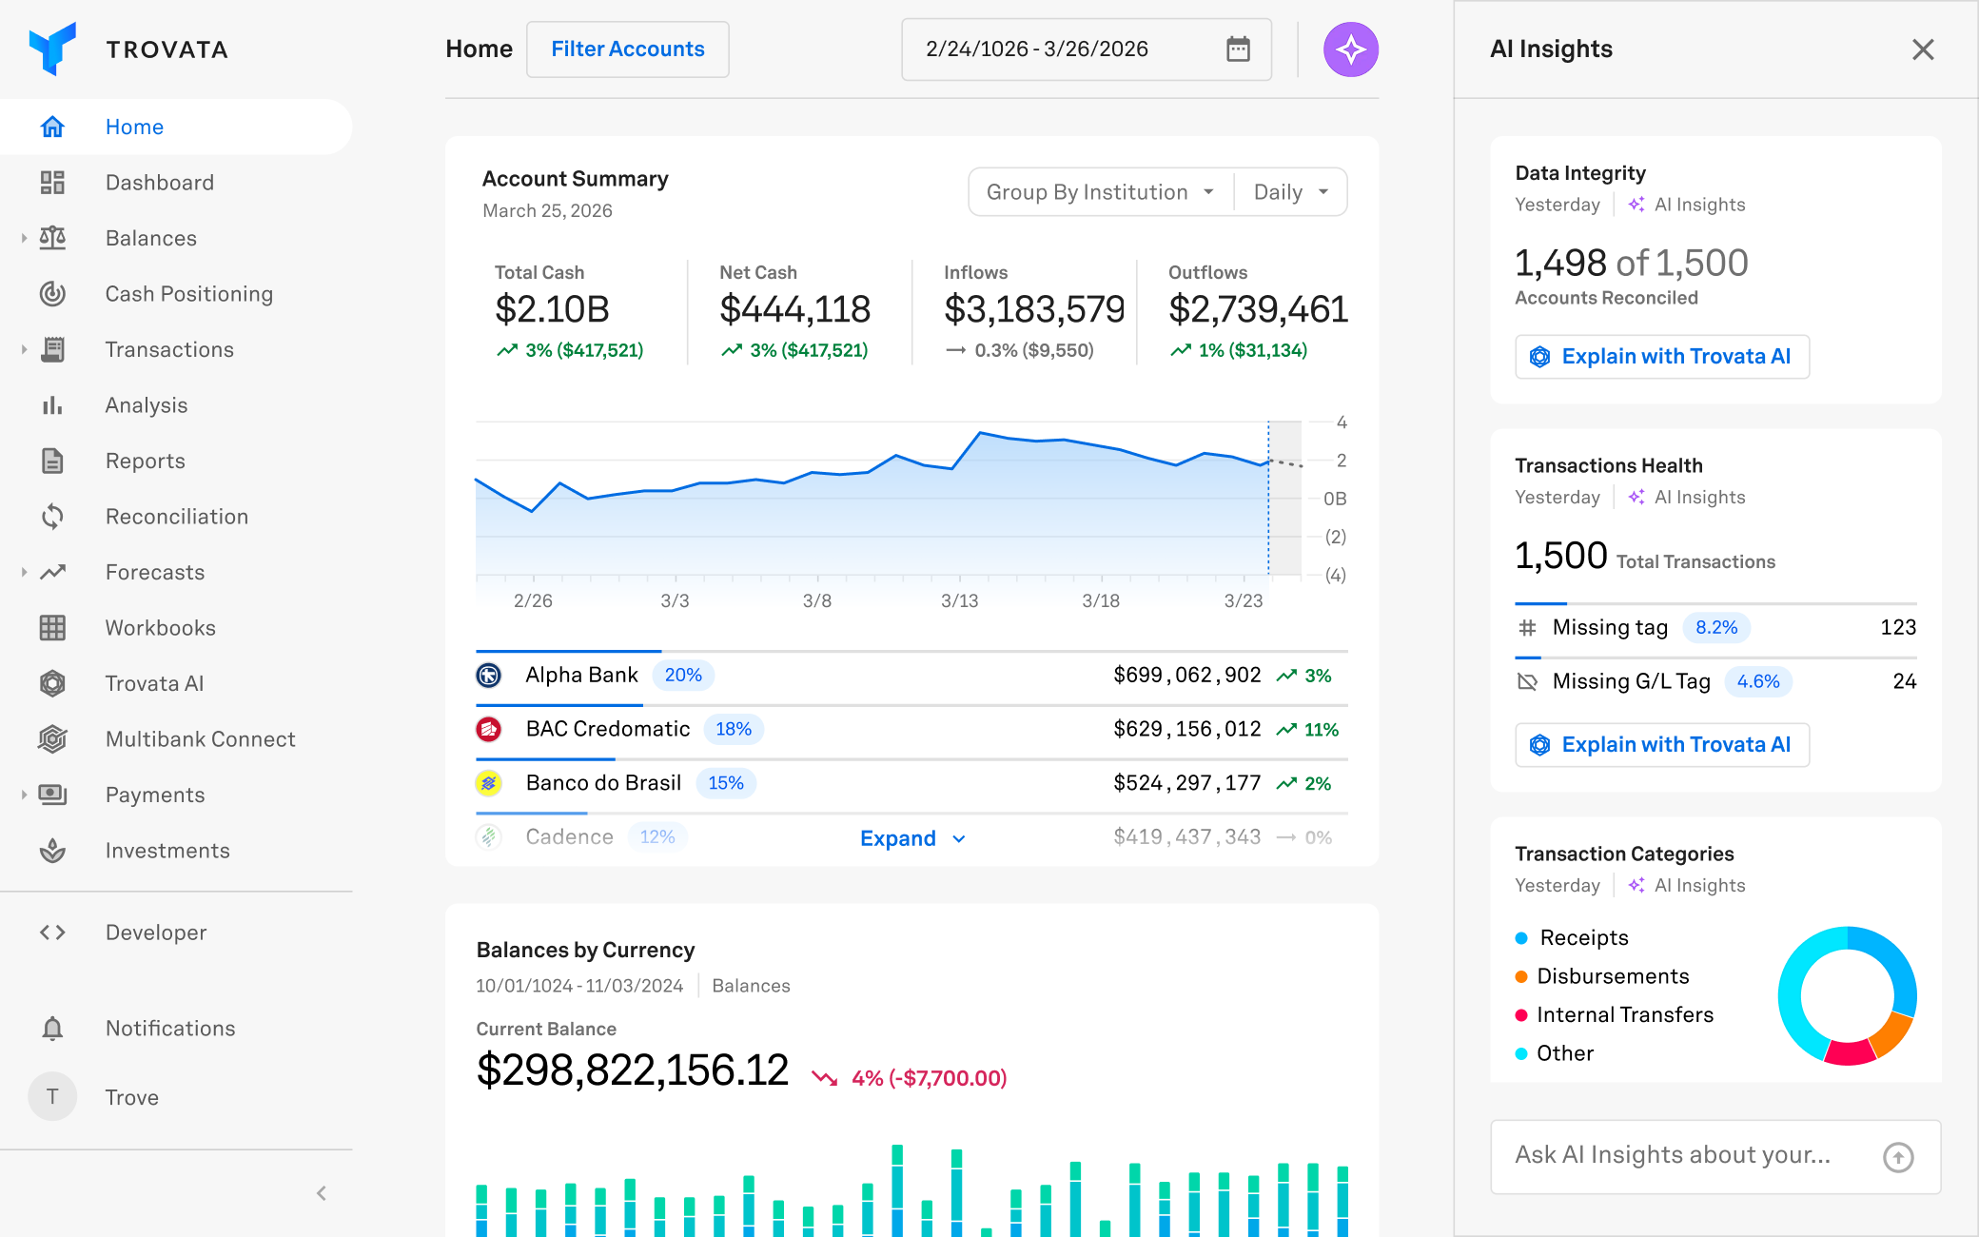Image resolution: width=1979 pixels, height=1237 pixels.
Task: Expand the Balances sidebar submenu arrow
Action: (24, 238)
